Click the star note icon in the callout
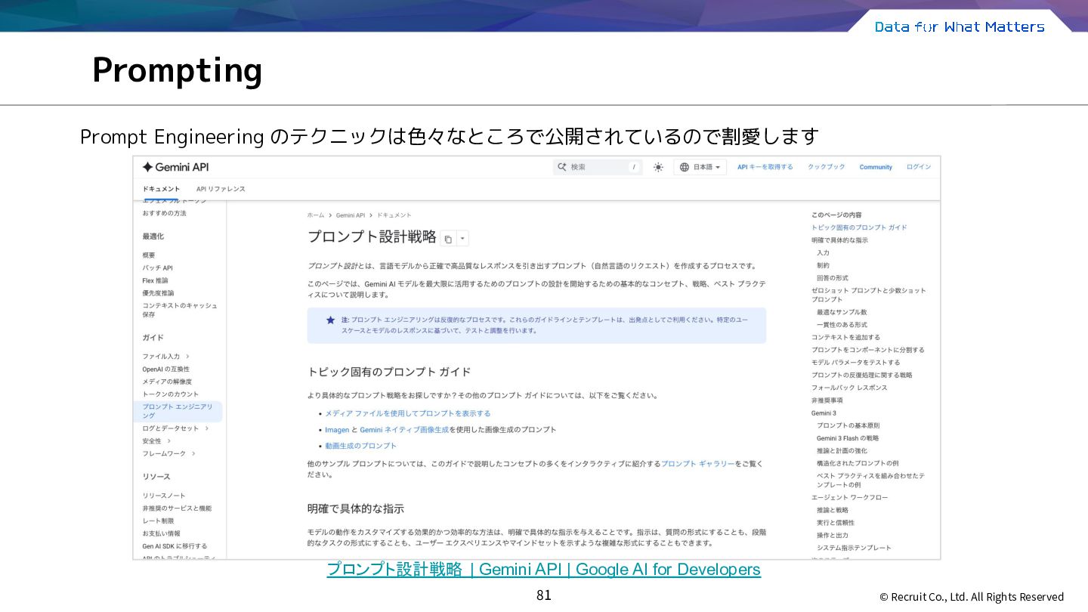Viewport: 1088px width, 612px height. pyautogui.click(x=330, y=320)
